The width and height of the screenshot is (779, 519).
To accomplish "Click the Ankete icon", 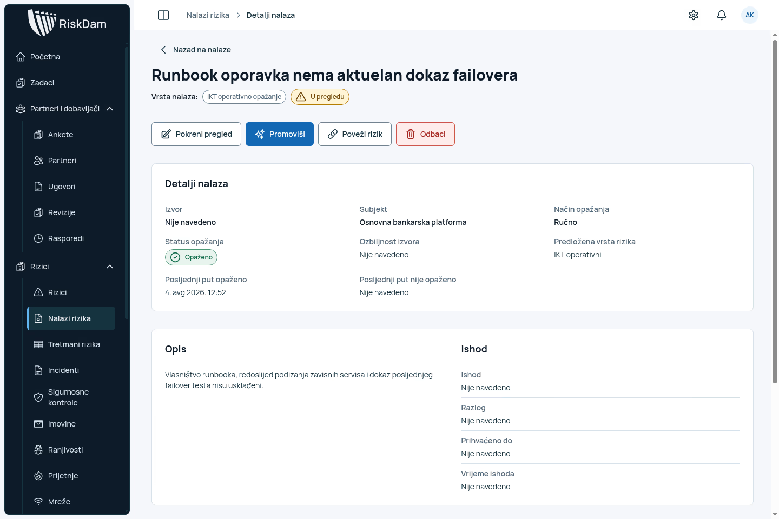I will (38, 135).
